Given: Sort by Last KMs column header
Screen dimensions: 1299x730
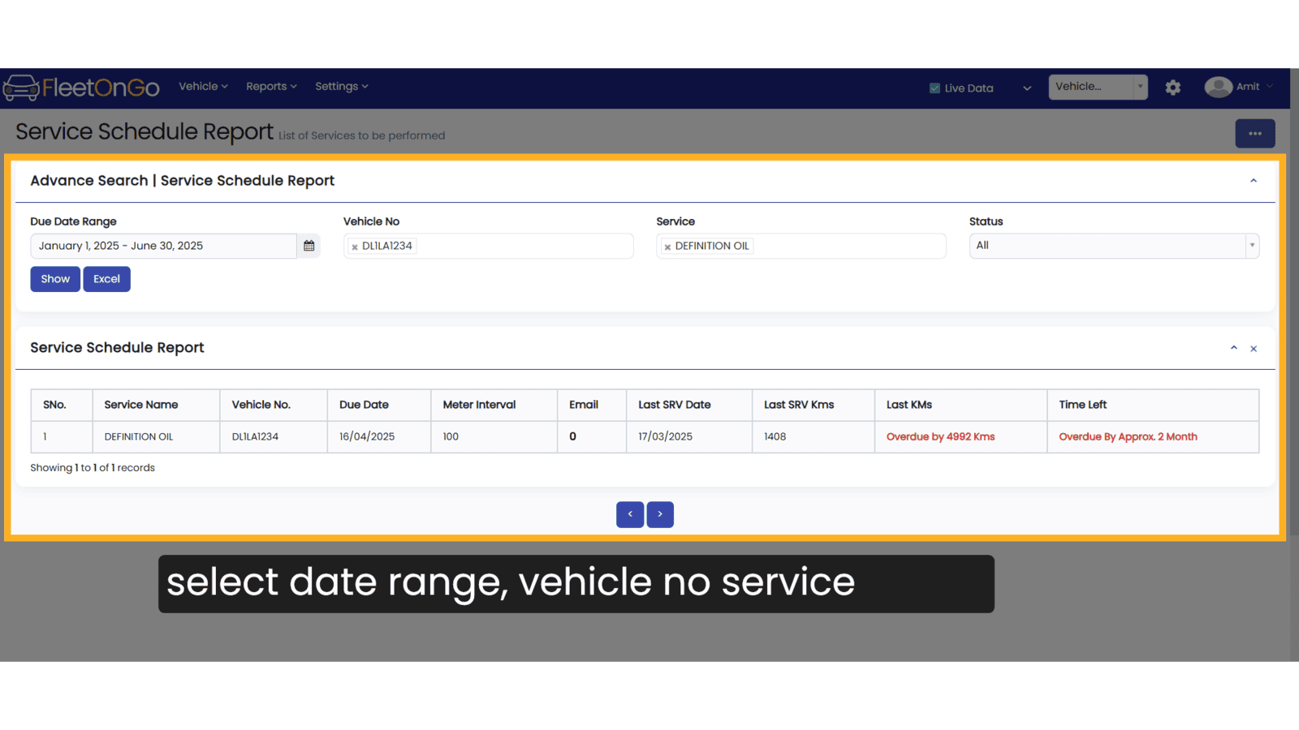Looking at the screenshot, I should (961, 405).
